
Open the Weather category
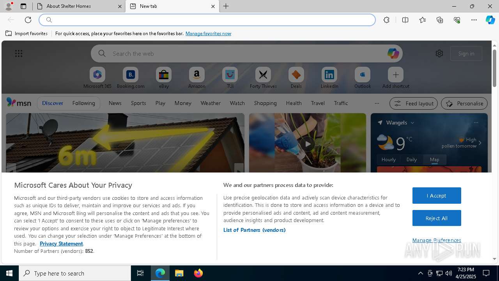211,103
